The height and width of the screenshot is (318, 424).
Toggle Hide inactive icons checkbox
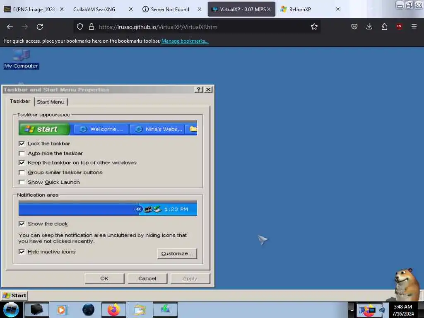(x=22, y=252)
